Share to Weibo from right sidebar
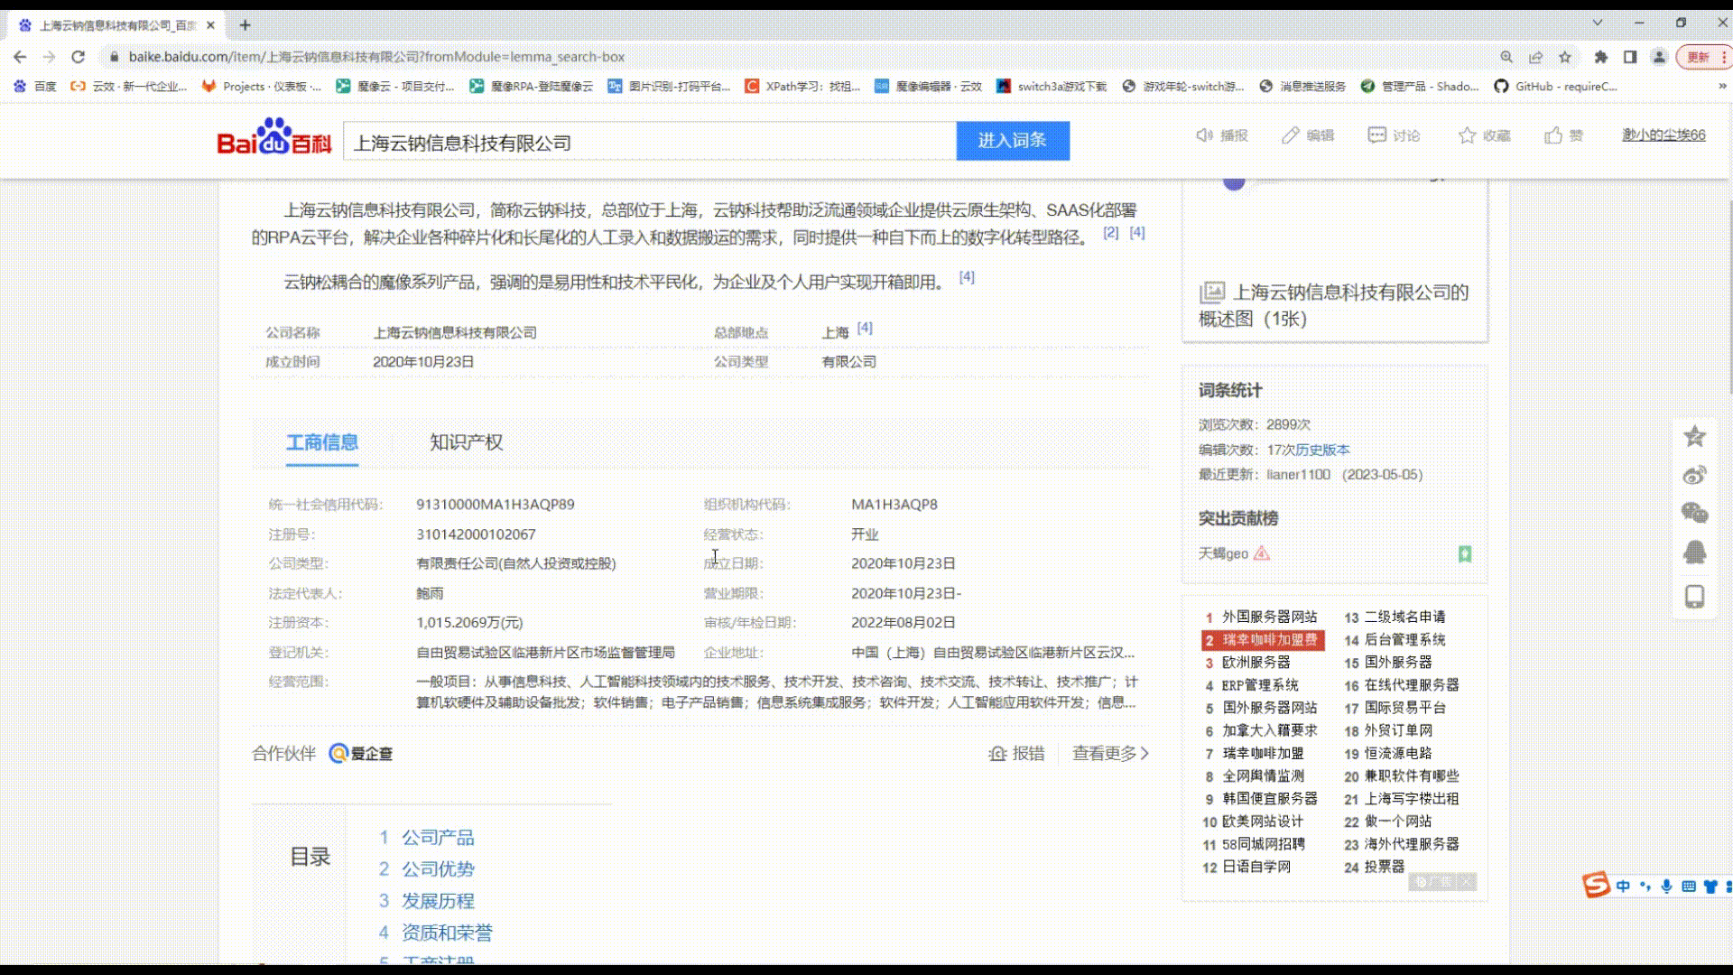Image resolution: width=1733 pixels, height=975 pixels. (x=1695, y=475)
